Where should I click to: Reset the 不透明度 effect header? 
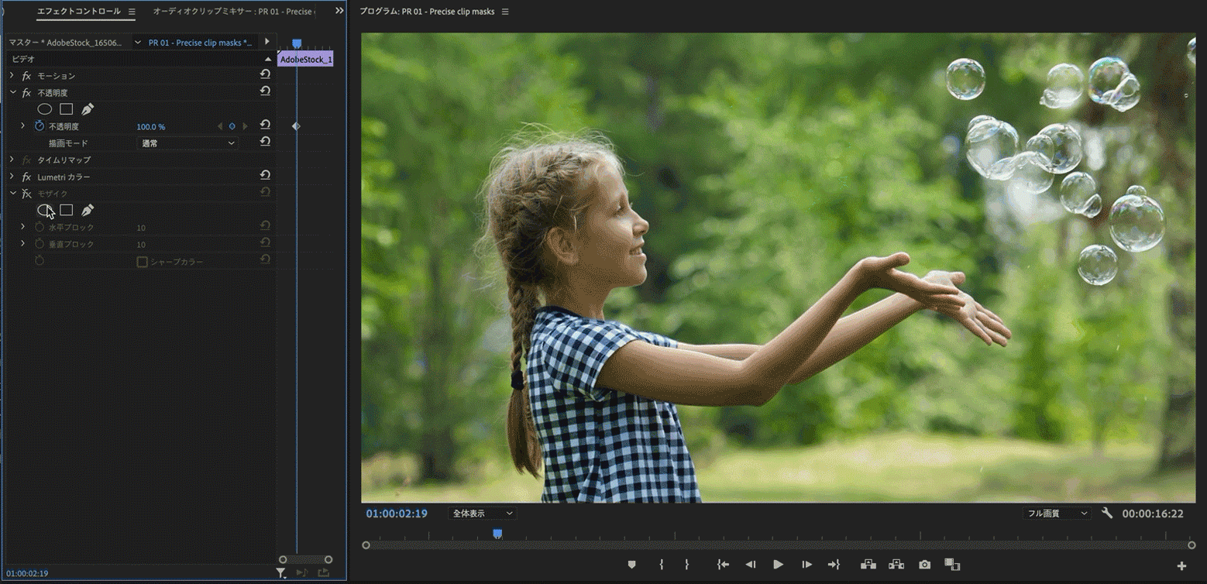tap(265, 91)
